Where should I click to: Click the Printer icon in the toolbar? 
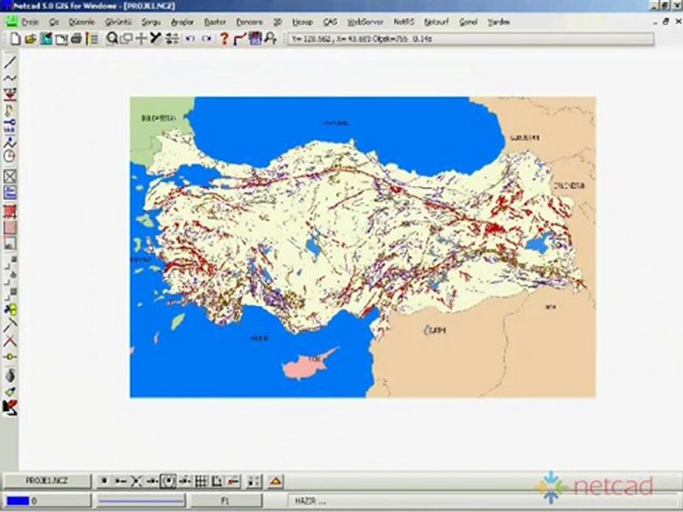[76, 38]
